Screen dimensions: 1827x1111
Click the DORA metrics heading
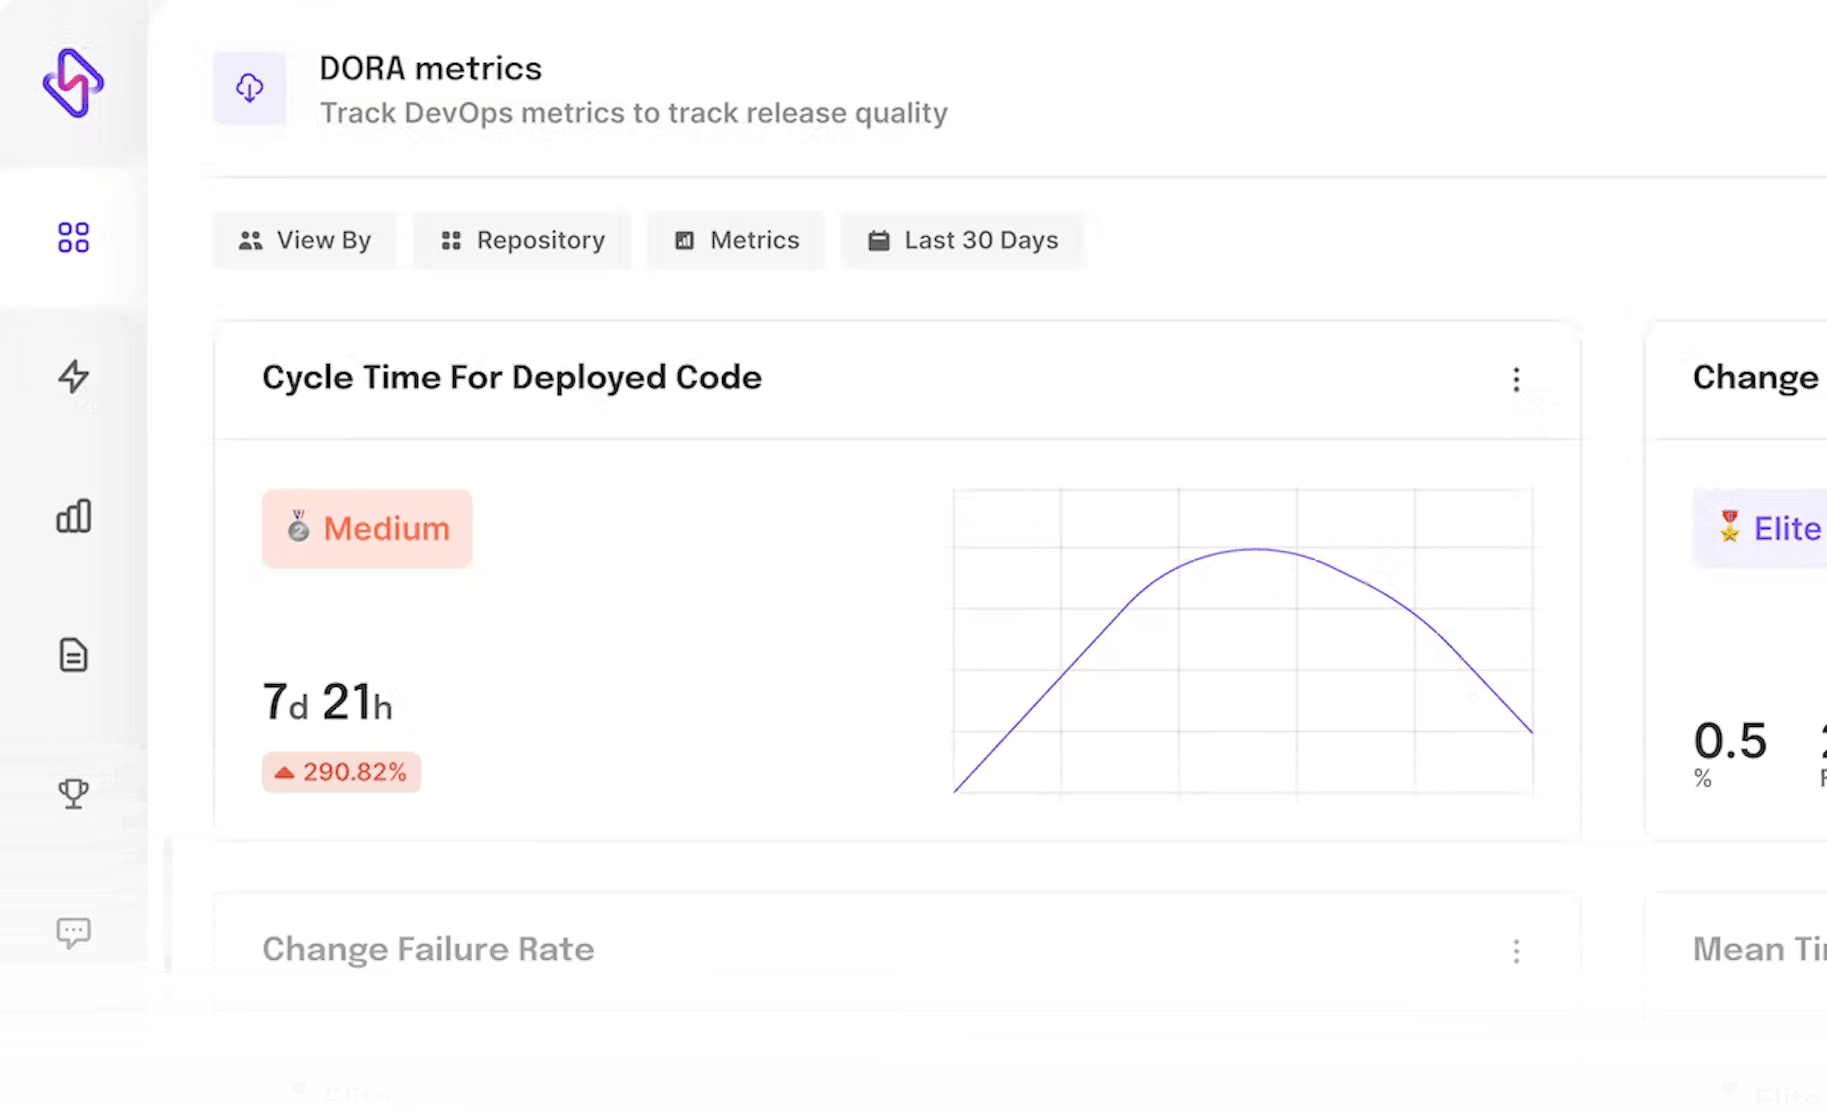pos(431,69)
